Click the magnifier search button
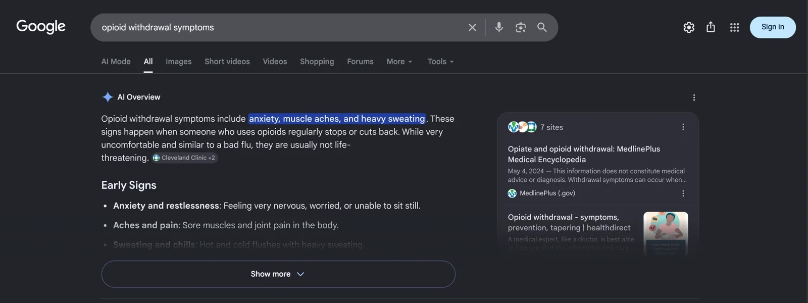Viewport: 808px width, 303px height. pos(542,27)
